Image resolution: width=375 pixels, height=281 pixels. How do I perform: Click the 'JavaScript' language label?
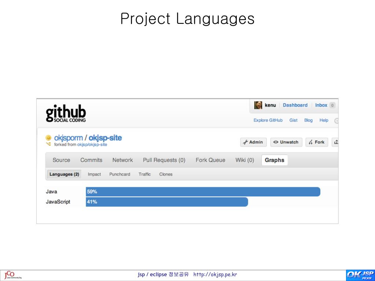click(58, 202)
